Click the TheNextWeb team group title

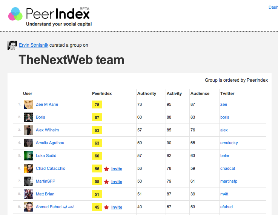tap(71, 59)
